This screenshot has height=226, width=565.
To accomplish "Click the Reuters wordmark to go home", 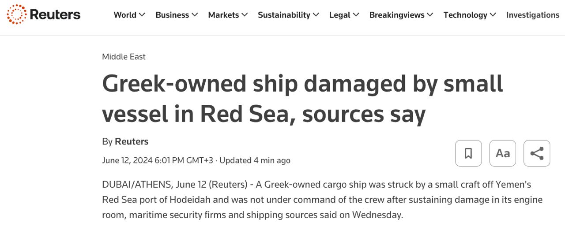I will click(55, 15).
